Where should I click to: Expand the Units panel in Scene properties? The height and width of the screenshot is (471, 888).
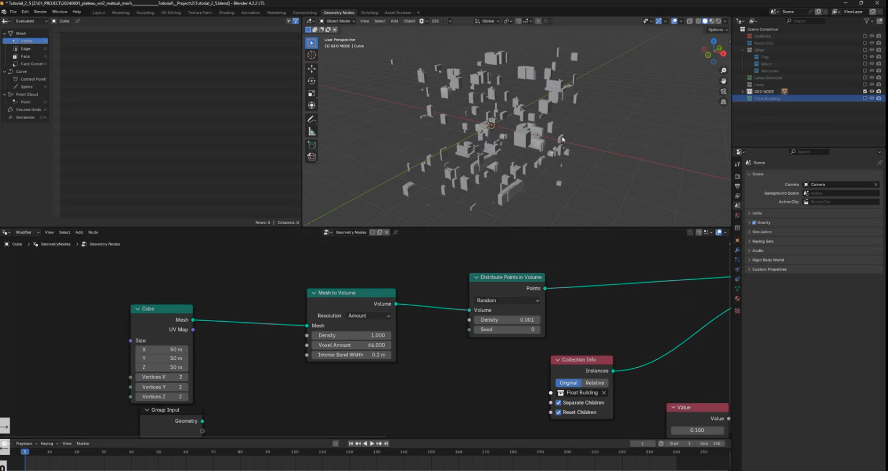[757, 213]
